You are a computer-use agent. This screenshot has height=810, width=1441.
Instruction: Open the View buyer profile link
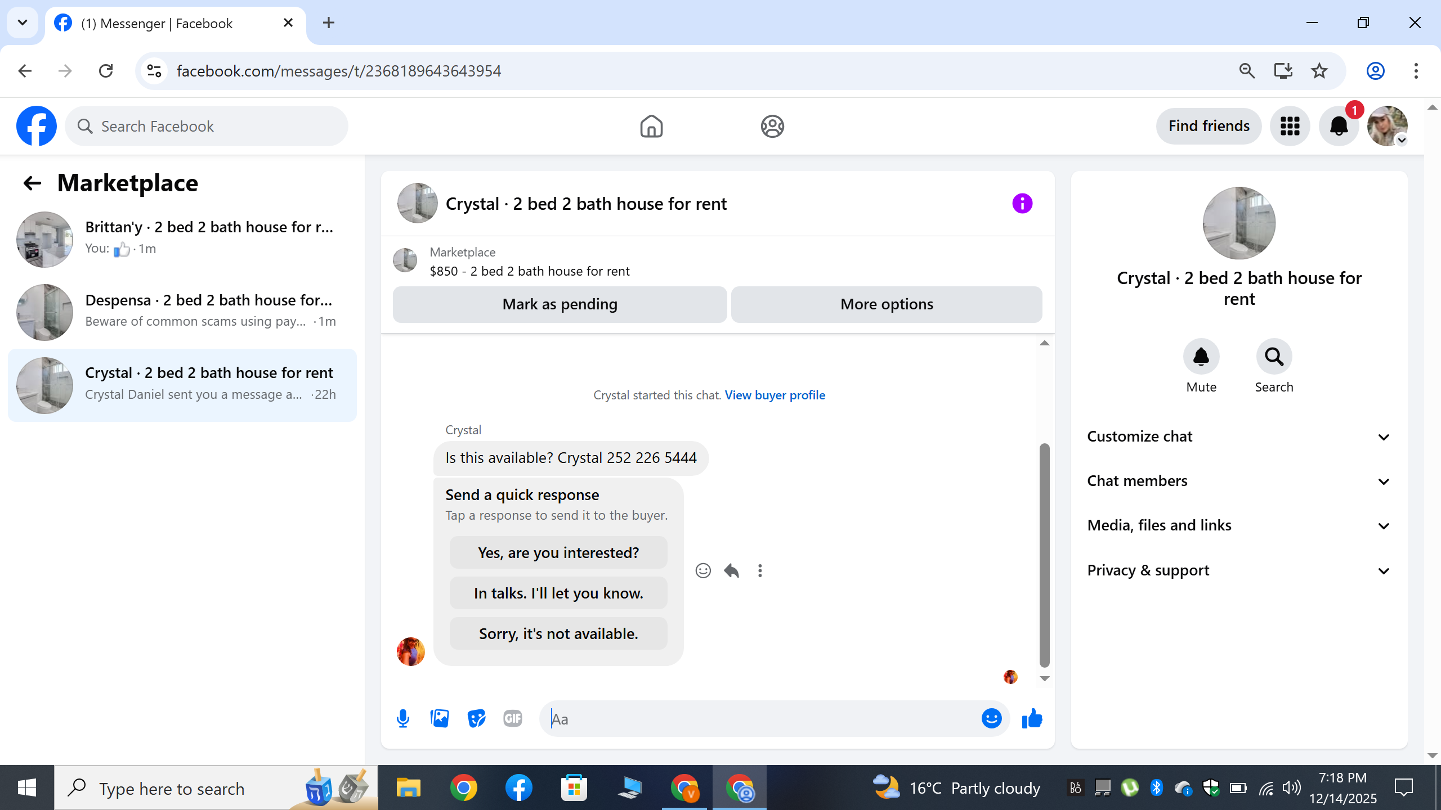point(775,395)
